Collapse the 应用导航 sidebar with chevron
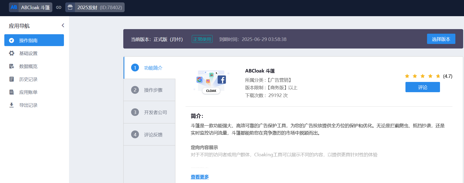Viewport: 464px width, 183px height. [63, 25]
